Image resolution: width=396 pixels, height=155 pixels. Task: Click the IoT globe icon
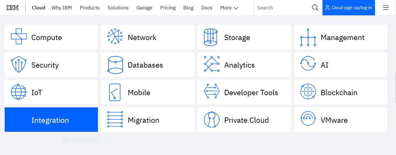point(18,92)
